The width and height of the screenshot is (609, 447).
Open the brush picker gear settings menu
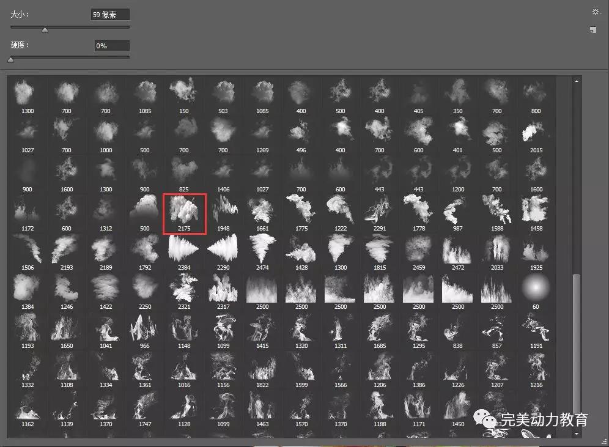click(x=596, y=12)
